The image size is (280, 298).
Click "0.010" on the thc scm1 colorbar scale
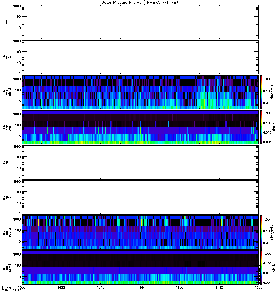[267, 273]
